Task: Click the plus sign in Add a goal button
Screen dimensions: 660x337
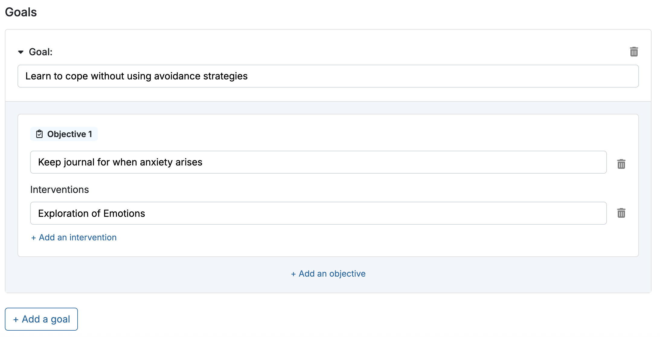Action: pos(16,319)
